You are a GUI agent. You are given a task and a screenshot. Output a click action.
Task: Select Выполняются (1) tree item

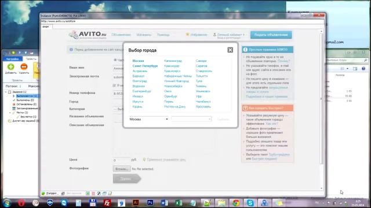[27, 96]
